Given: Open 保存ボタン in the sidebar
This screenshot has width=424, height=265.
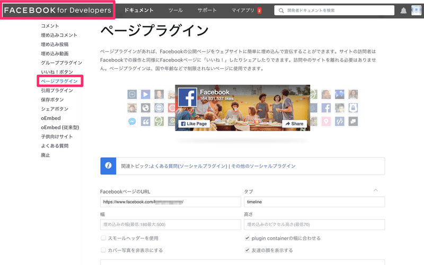Looking at the screenshot, I should click(x=52, y=99).
